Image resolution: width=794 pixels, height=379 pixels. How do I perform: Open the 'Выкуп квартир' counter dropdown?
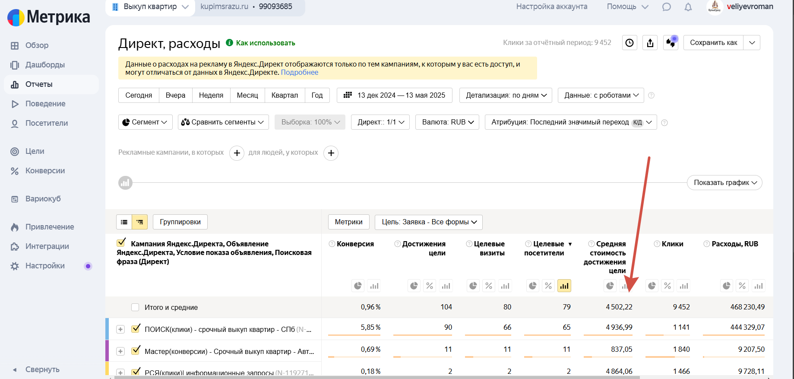point(150,7)
